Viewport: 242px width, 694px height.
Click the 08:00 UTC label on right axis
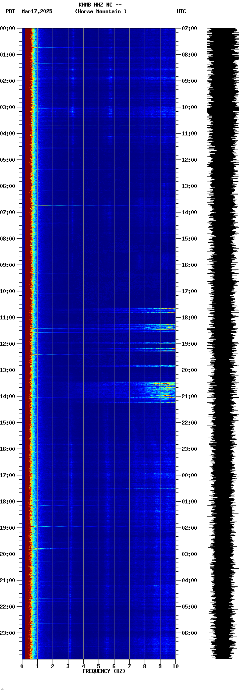point(189,55)
